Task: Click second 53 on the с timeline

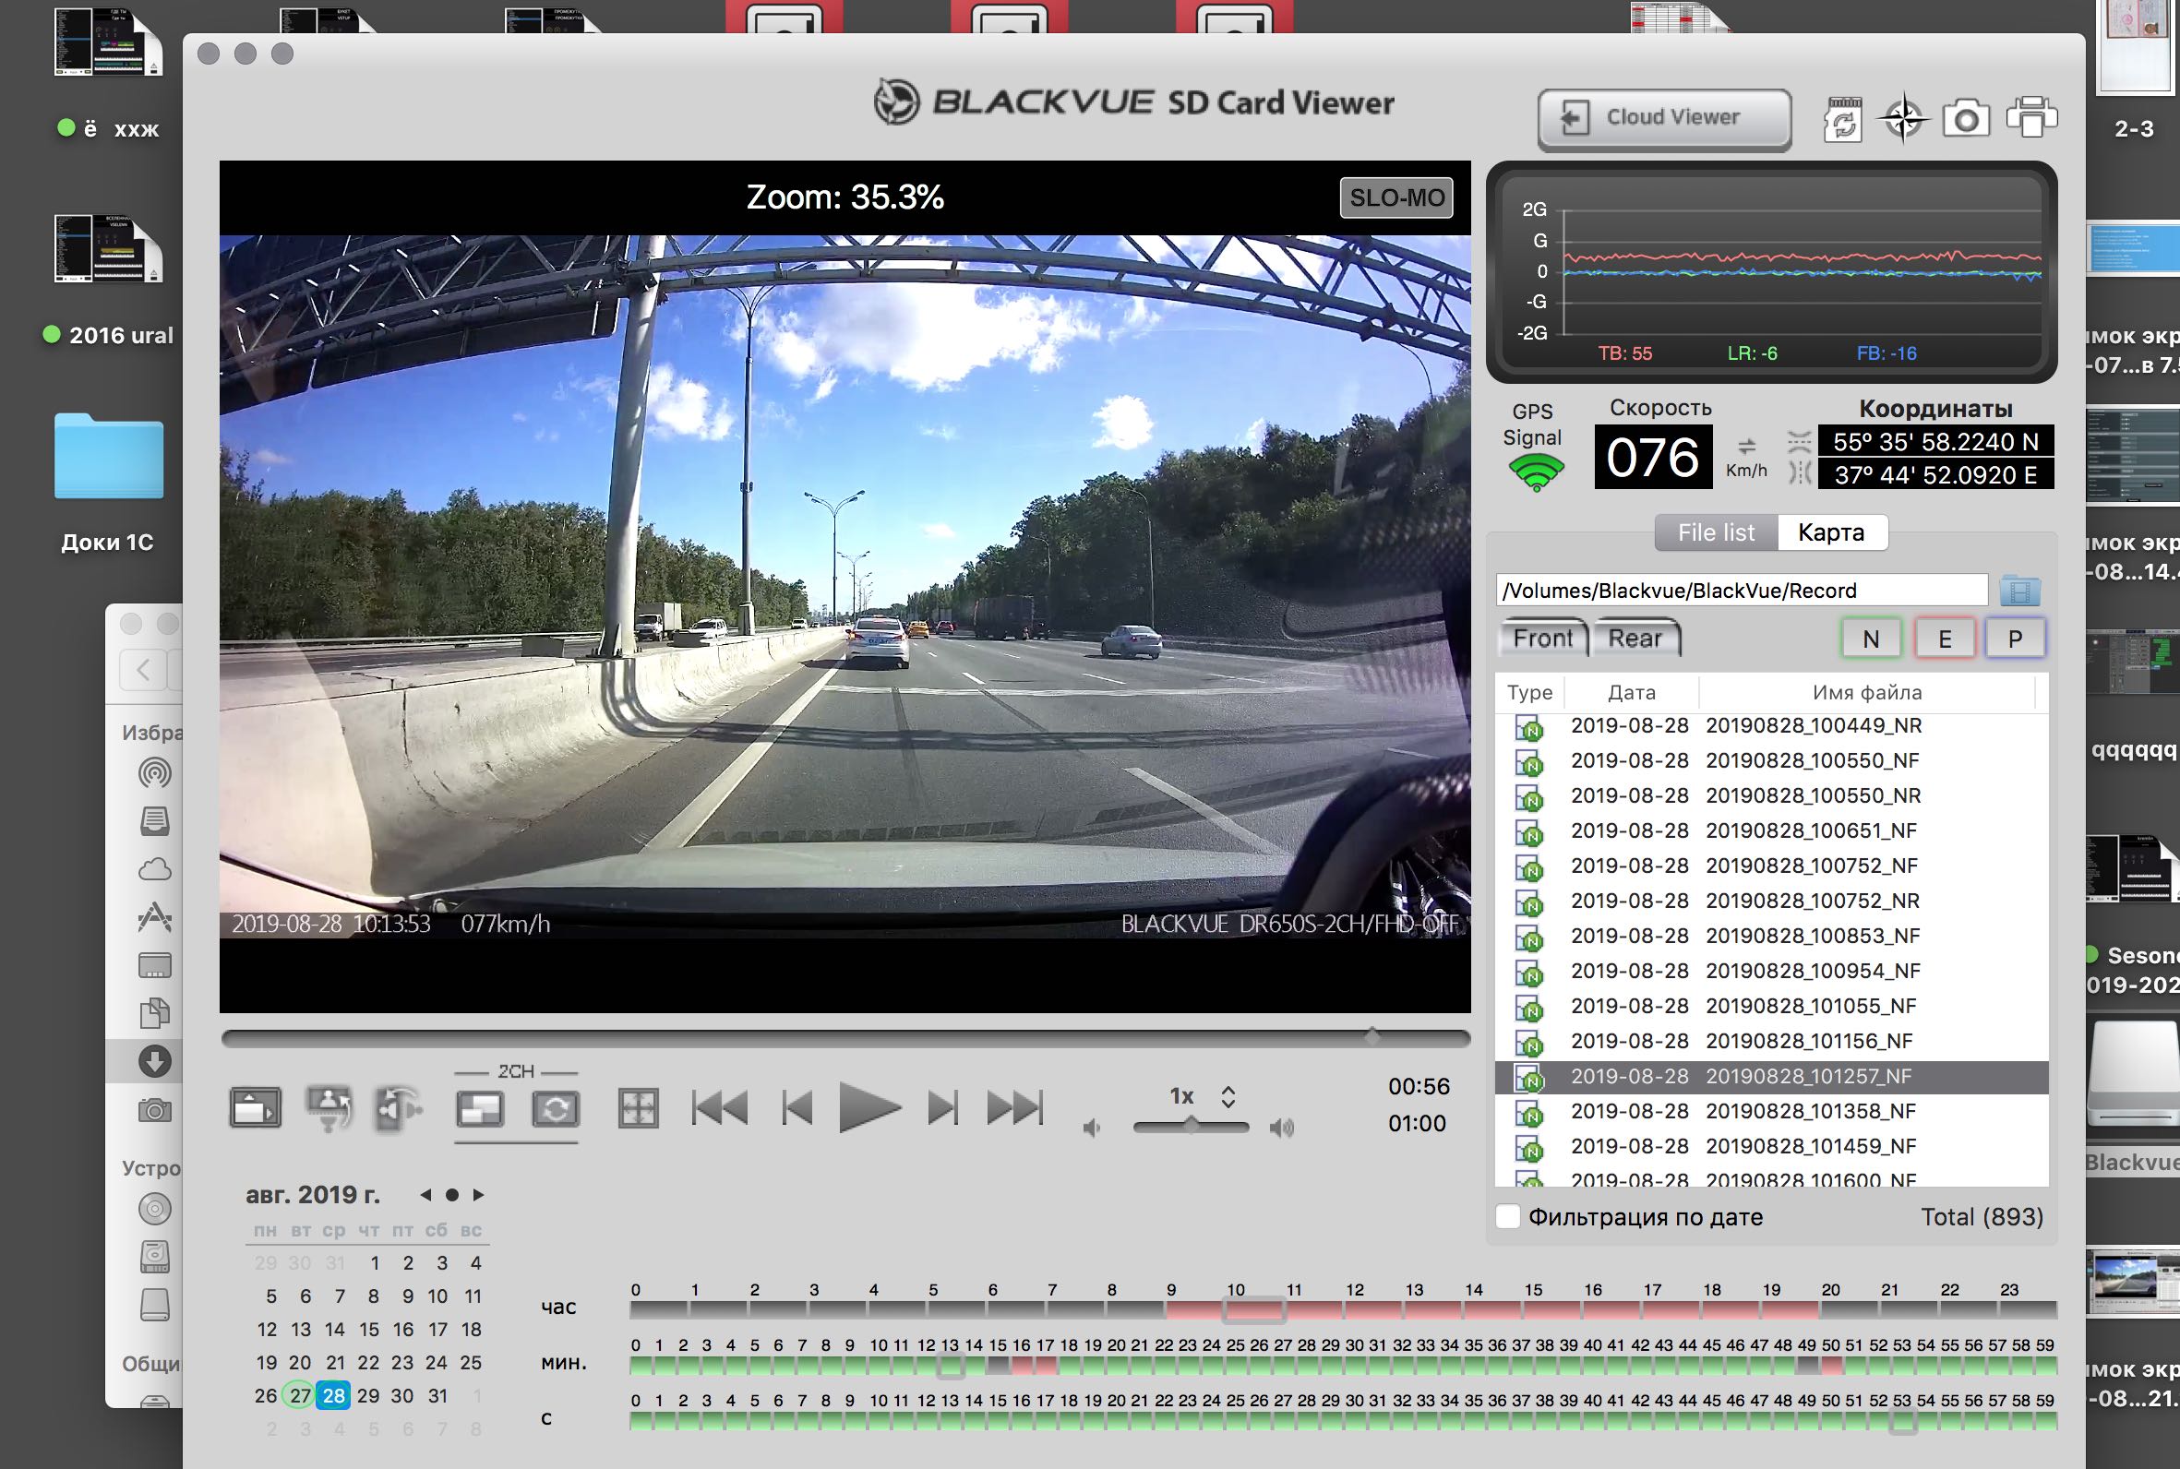Action: tap(1902, 1421)
